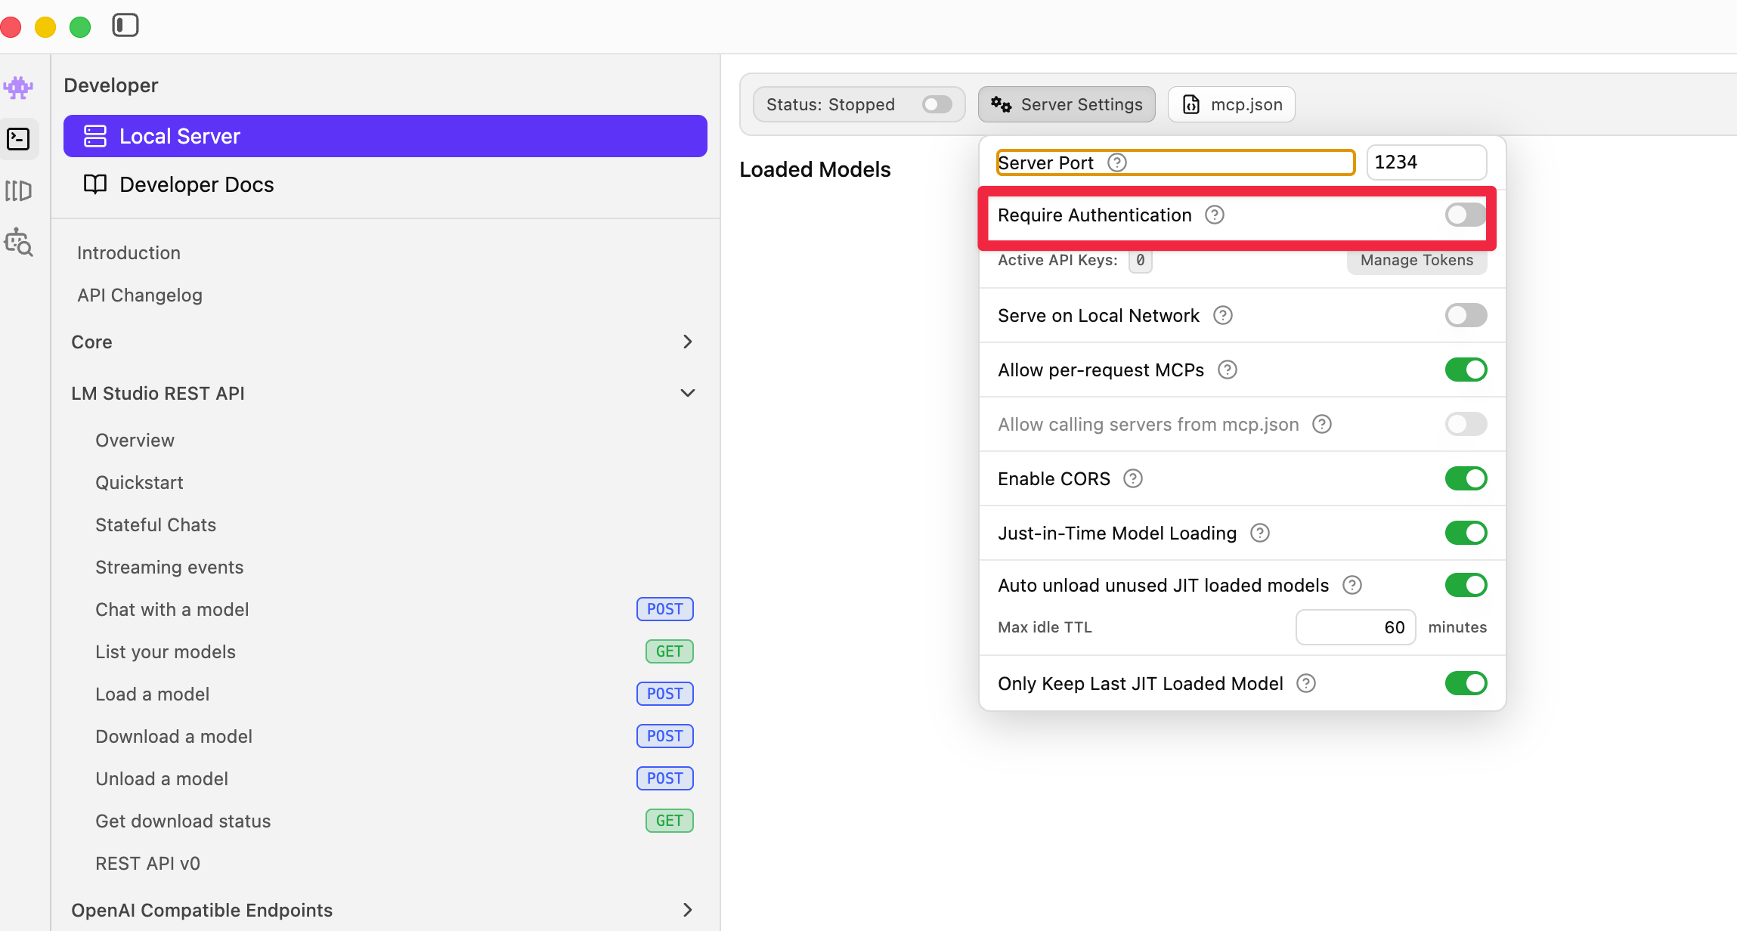The image size is (1737, 931).
Task: Toggle Allow calling servers from mcp.json
Action: point(1466,424)
